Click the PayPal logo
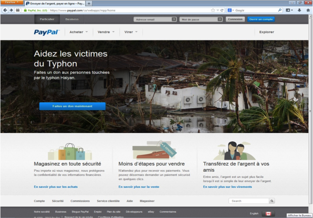Image resolution: width=313 pixels, height=218 pixels. tap(46, 32)
